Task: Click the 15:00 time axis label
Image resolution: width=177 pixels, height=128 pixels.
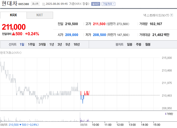Action: [157, 125]
